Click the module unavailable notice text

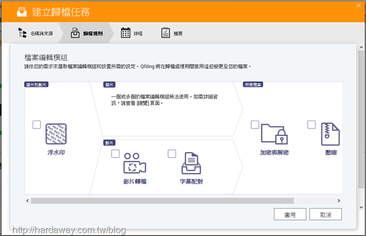pos(164,100)
